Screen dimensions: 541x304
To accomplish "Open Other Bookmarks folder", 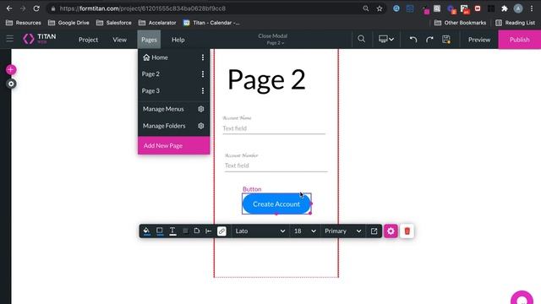I will coord(460,23).
